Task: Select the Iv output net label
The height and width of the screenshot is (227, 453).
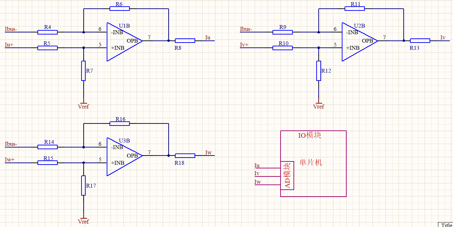Action: point(443,37)
